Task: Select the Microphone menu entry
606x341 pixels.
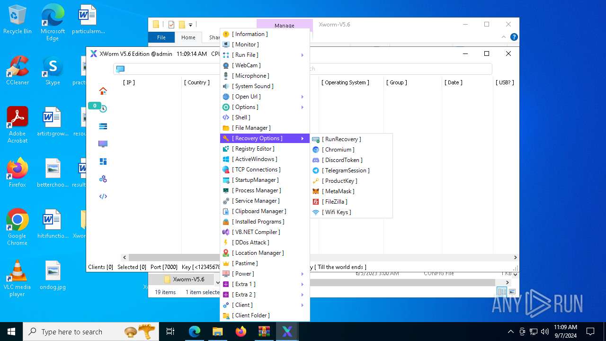Action: click(x=265, y=76)
